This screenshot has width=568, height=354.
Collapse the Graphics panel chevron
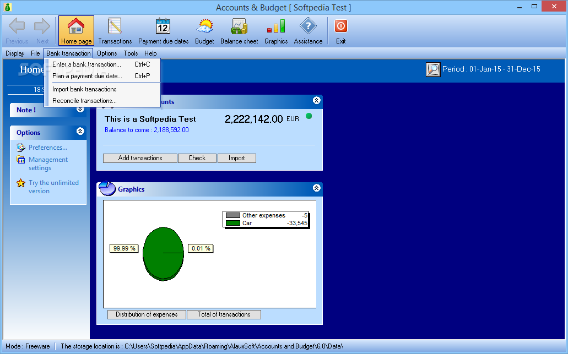pos(317,188)
